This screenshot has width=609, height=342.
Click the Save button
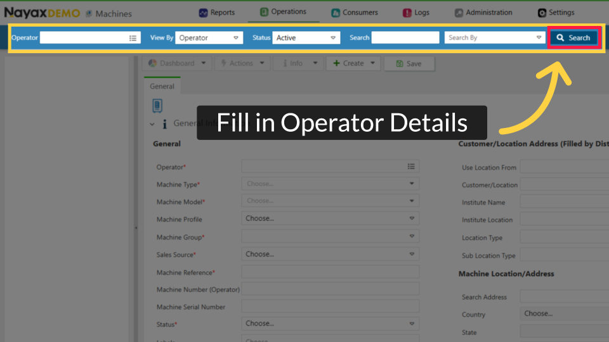(x=409, y=63)
